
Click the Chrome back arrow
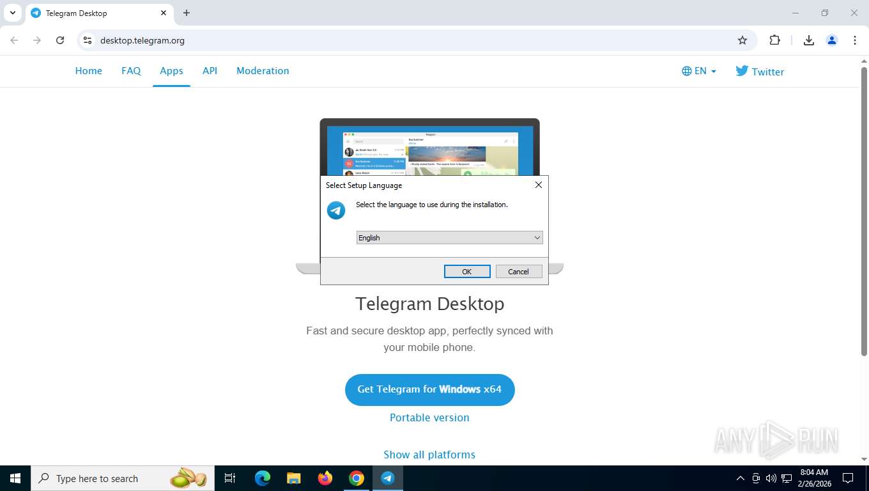click(14, 40)
